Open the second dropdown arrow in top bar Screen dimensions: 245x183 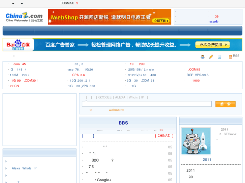pos(22,4)
